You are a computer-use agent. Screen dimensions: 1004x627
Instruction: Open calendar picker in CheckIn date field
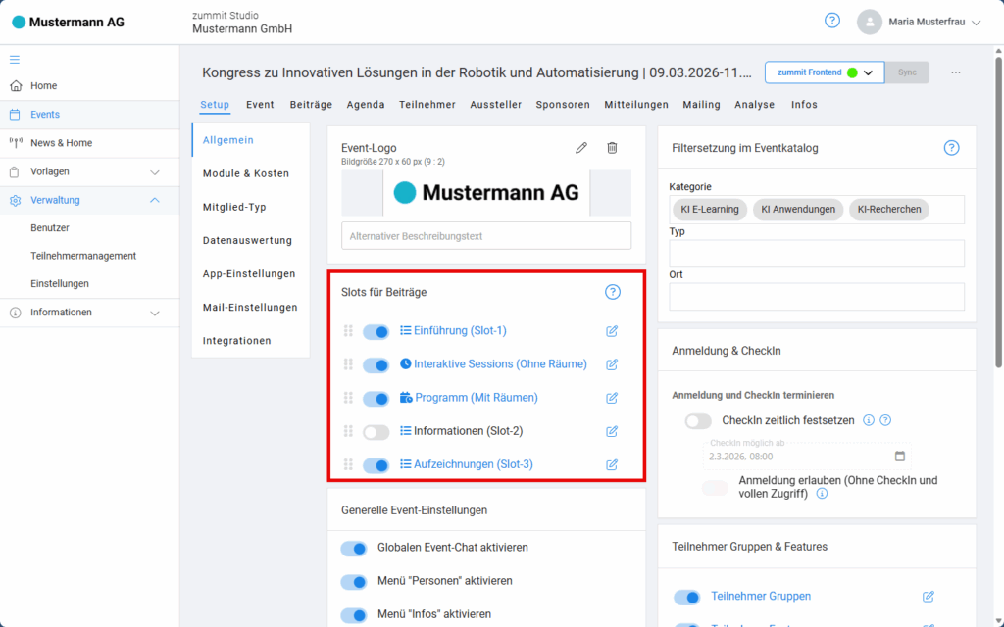click(x=900, y=457)
